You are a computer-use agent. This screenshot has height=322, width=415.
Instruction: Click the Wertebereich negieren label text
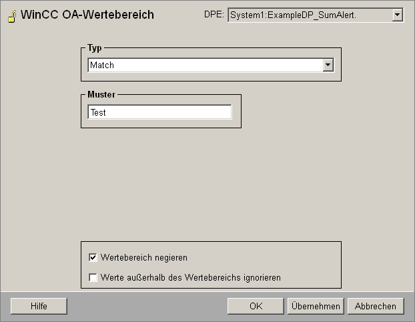pyautogui.click(x=144, y=258)
